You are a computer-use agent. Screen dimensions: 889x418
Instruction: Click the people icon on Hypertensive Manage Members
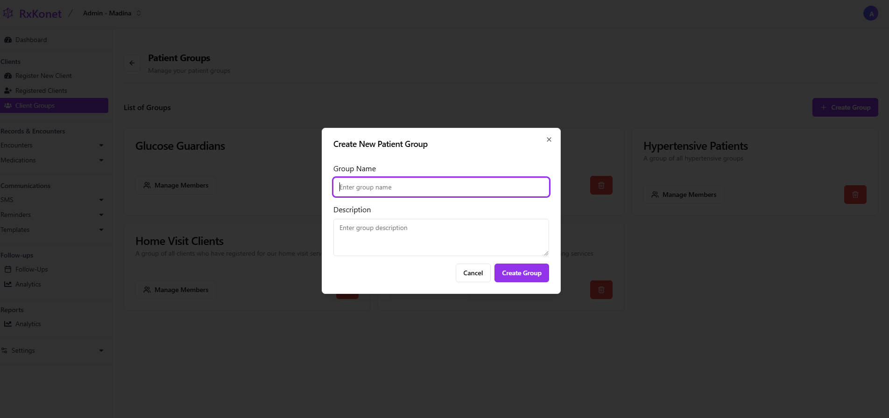(x=655, y=195)
